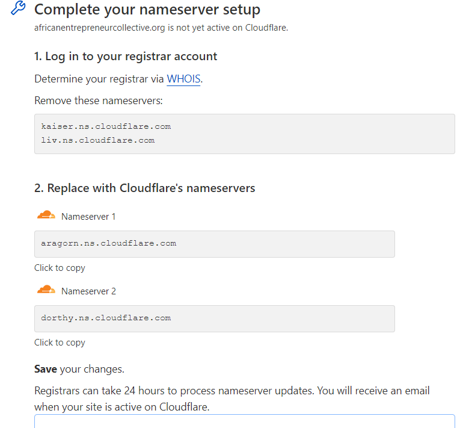The height and width of the screenshot is (428, 463).
Task: Click the wrench icon beside the setup heading
Action: [18, 9]
